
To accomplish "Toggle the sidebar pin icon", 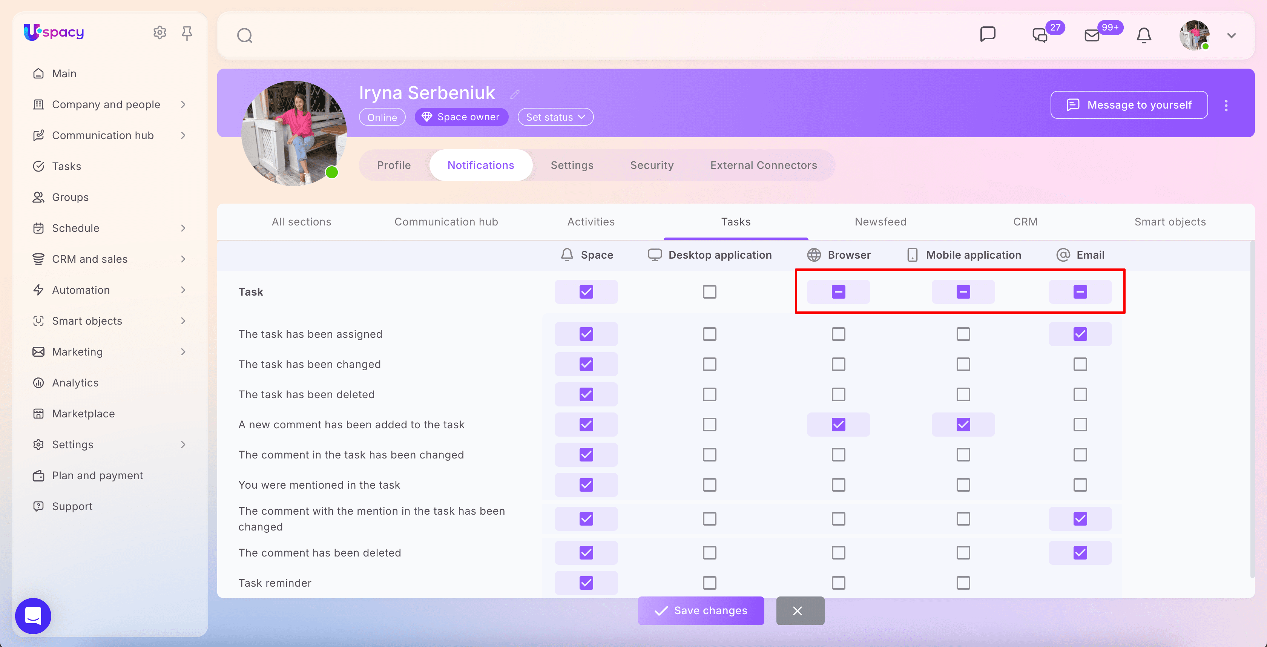I will [x=187, y=33].
